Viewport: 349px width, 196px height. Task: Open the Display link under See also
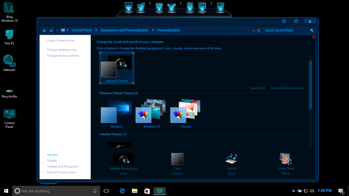point(52,161)
